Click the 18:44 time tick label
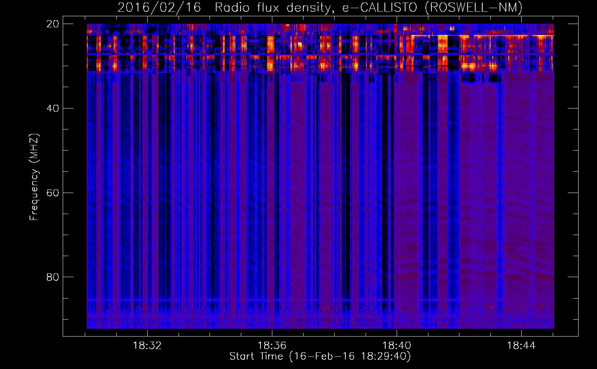Screen dimensions: 597x369 pos(521,346)
